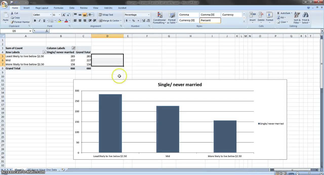The height and width of the screenshot is (175, 324).
Task: Go to the View tab
Action: point(95,8)
